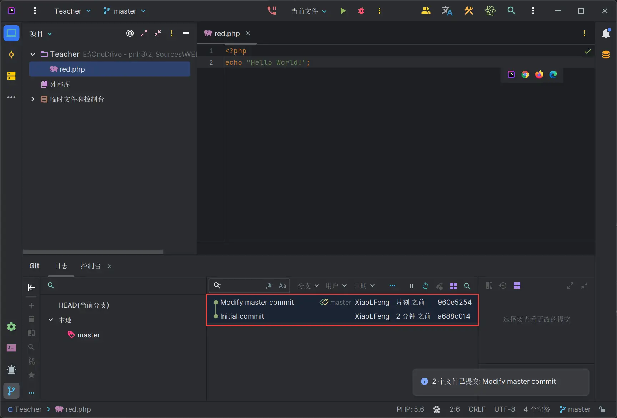Switch to the 控制台 tab

91,266
